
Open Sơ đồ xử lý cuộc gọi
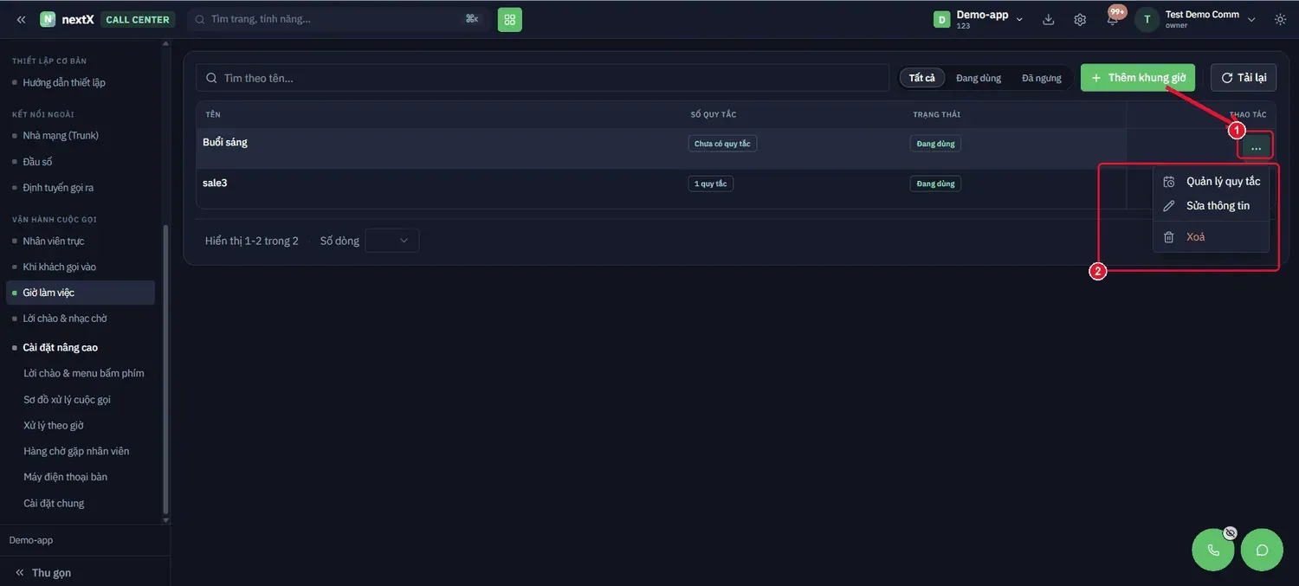click(x=68, y=399)
